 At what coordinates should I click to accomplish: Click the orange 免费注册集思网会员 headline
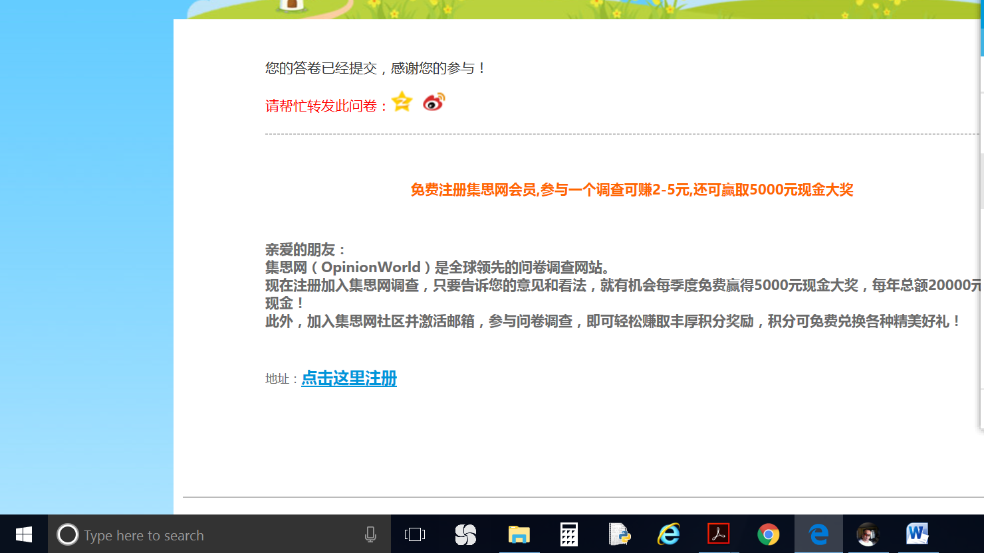coord(632,190)
